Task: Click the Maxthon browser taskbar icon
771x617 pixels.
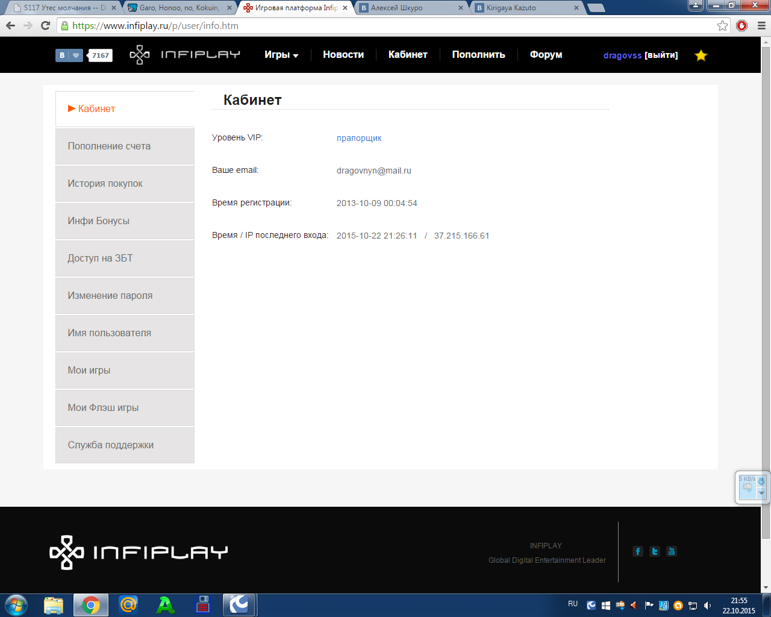Action: (x=239, y=605)
